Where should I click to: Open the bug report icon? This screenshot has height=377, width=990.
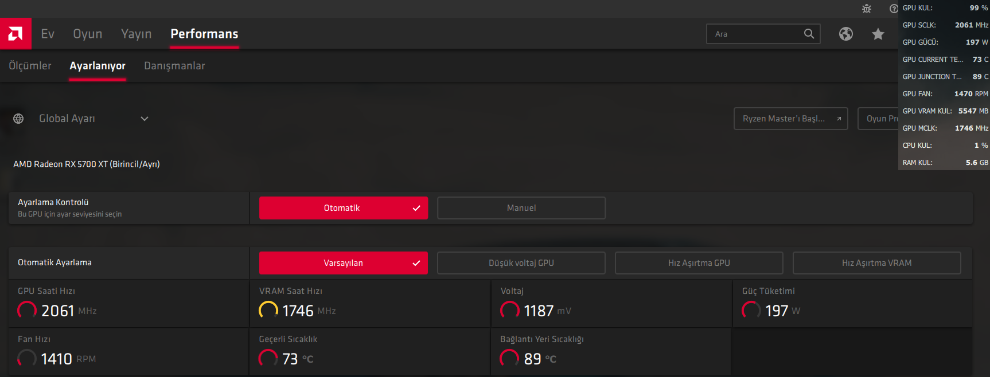coord(867,9)
